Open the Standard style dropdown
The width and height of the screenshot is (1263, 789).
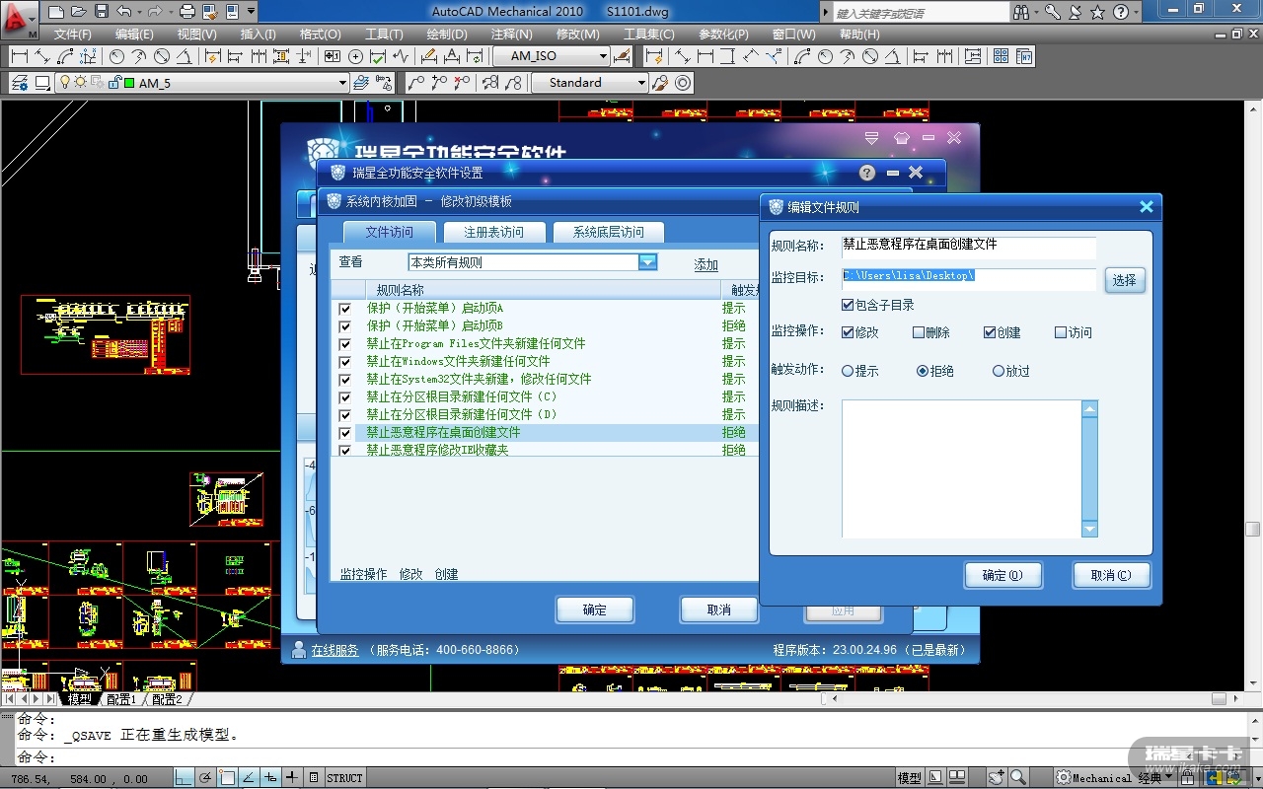pyautogui.click(x=641, y=83)
